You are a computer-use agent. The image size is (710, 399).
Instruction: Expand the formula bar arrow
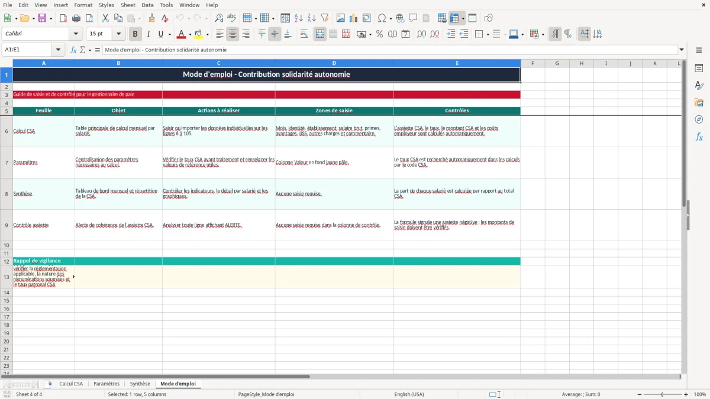(x=682, y=50)
